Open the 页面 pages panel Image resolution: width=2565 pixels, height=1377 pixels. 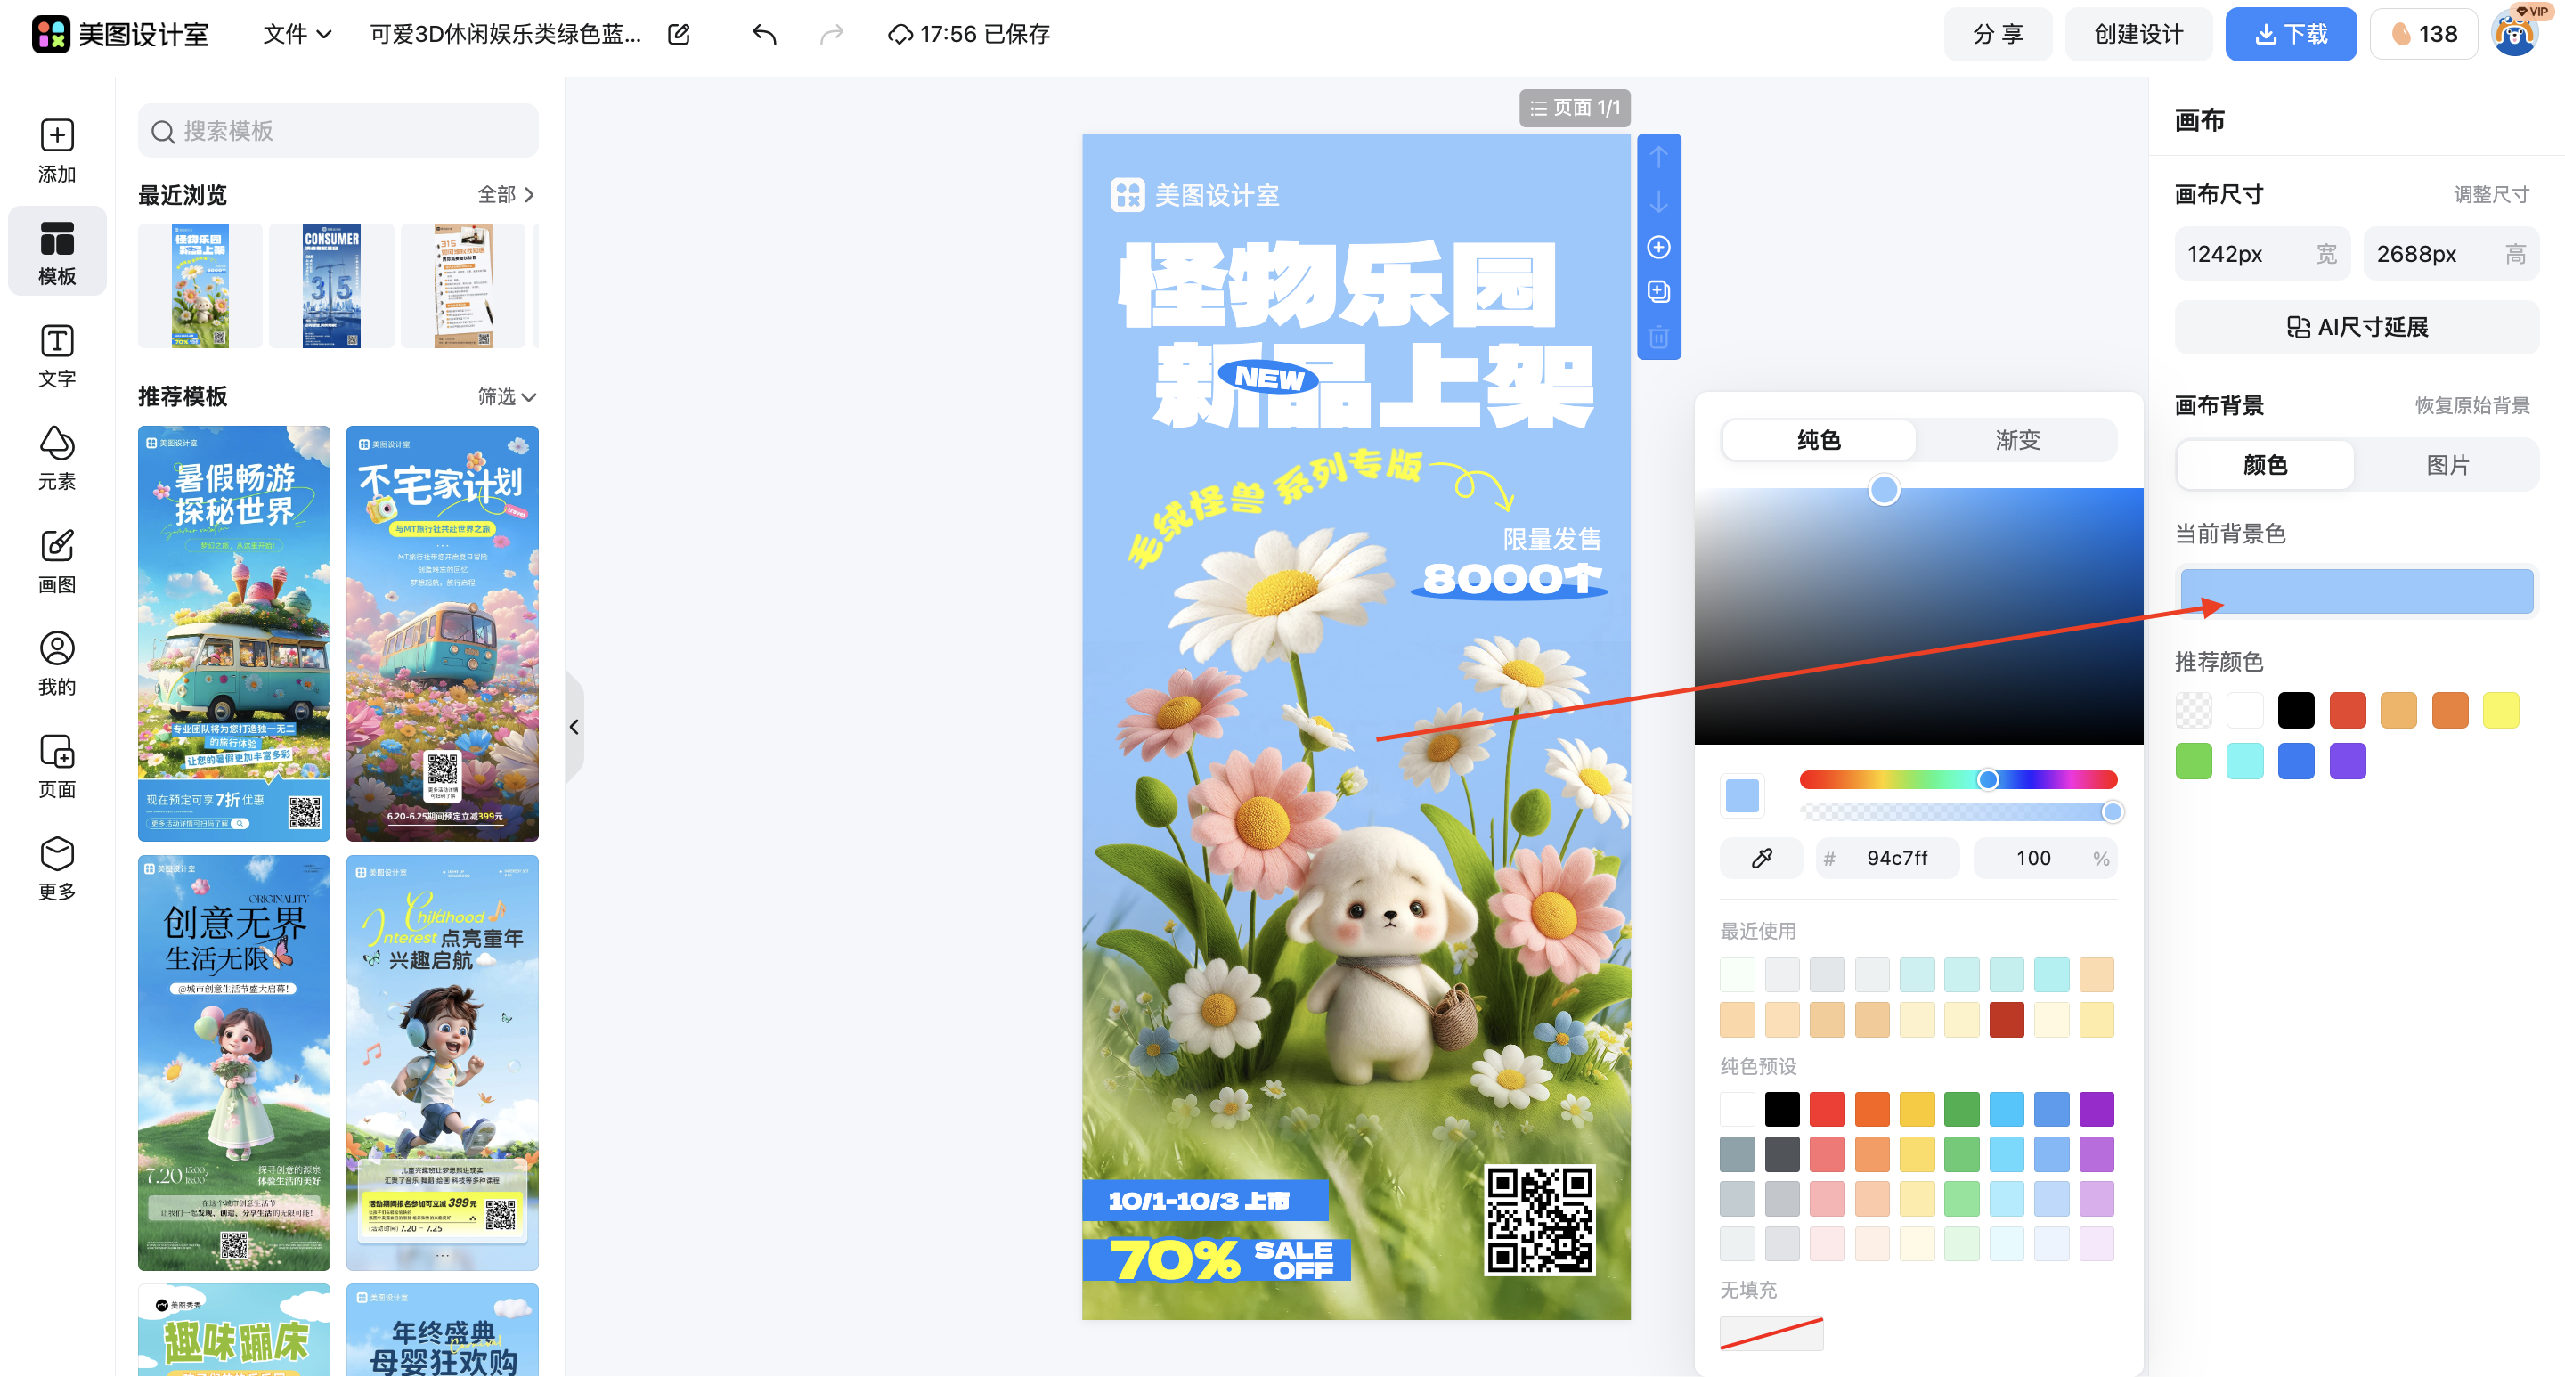coord(57,765)
